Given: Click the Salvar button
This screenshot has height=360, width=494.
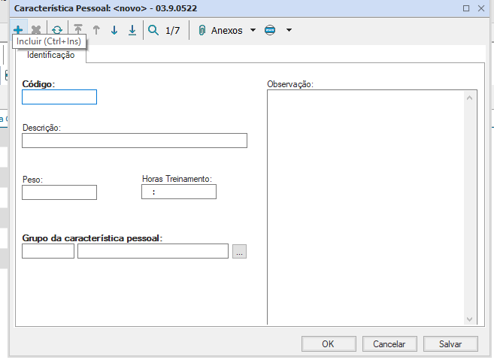Looking at the screenshot, I should point(450,343).
